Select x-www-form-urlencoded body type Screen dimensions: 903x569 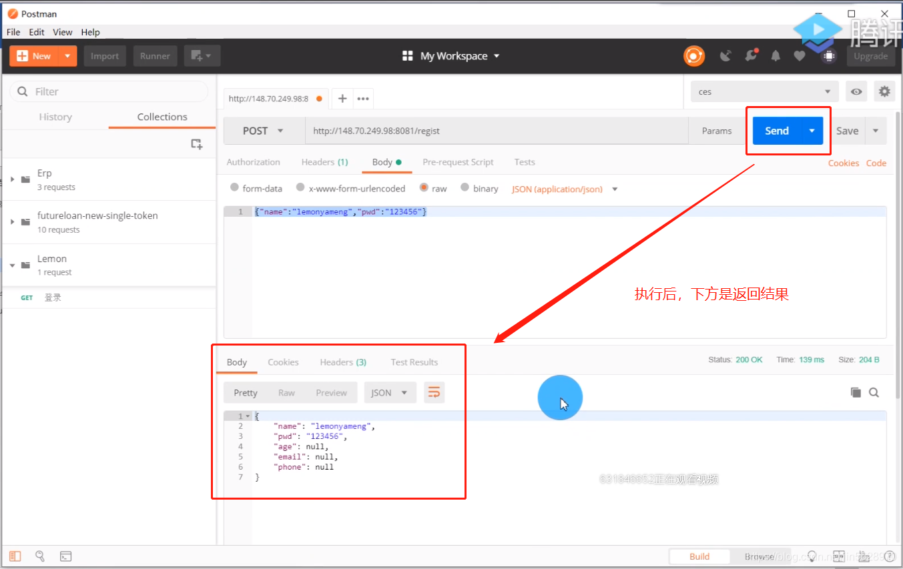click(x=300, y=187)
